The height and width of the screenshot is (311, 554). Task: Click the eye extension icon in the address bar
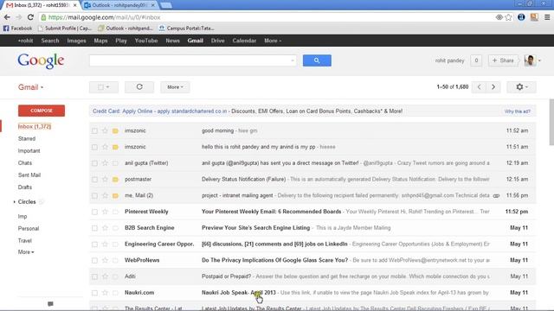499,17
